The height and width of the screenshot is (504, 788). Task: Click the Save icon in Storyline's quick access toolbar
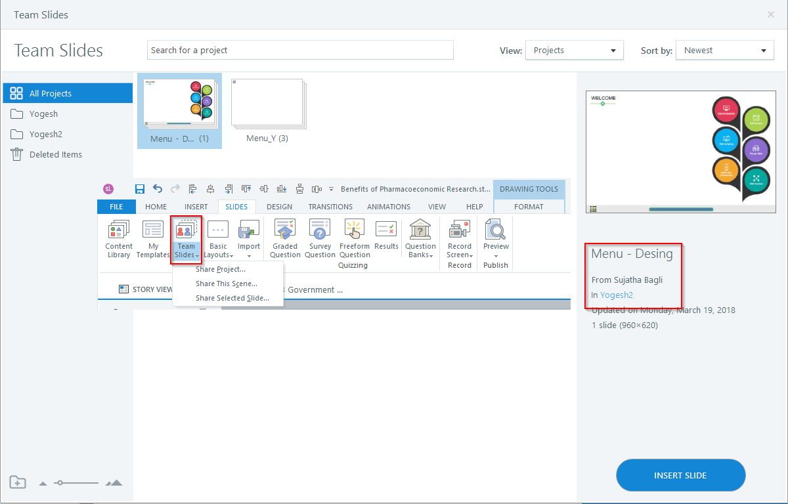[x=140, y=189]
